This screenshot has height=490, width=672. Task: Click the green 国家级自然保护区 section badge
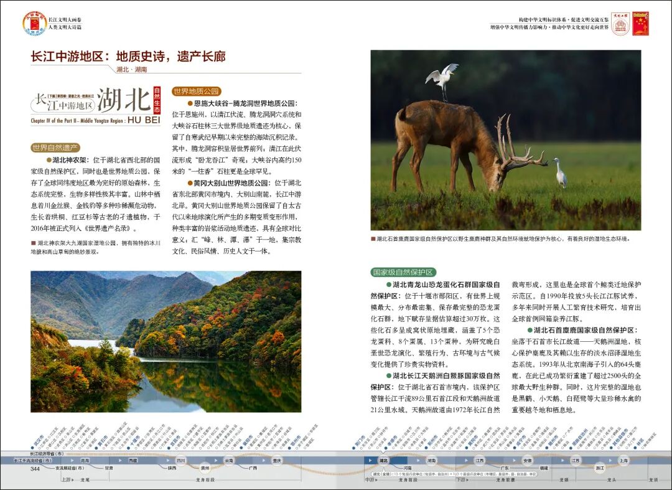click(403, 272)
